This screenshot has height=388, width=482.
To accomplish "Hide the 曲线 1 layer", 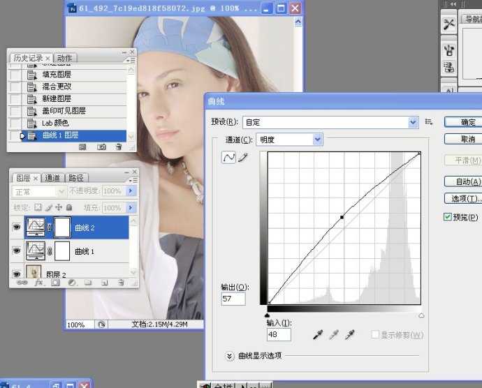I will pos(17,251).
